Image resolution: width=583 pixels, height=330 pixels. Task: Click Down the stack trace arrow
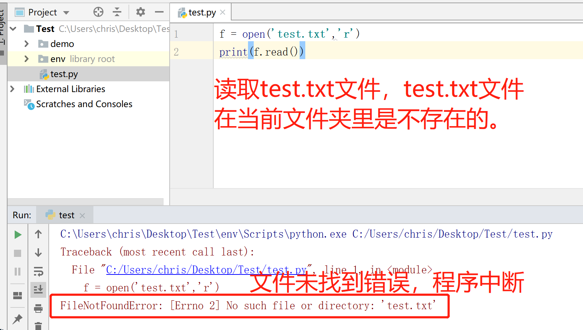38,253
